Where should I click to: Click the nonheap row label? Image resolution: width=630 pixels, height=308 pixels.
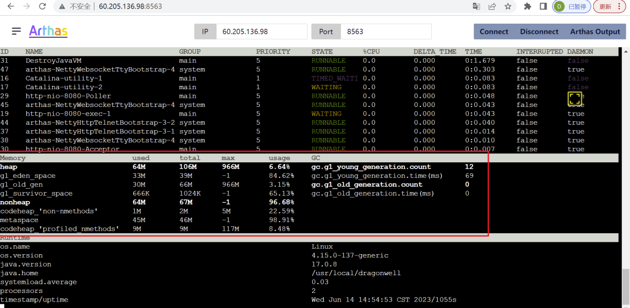coord(15,202)
